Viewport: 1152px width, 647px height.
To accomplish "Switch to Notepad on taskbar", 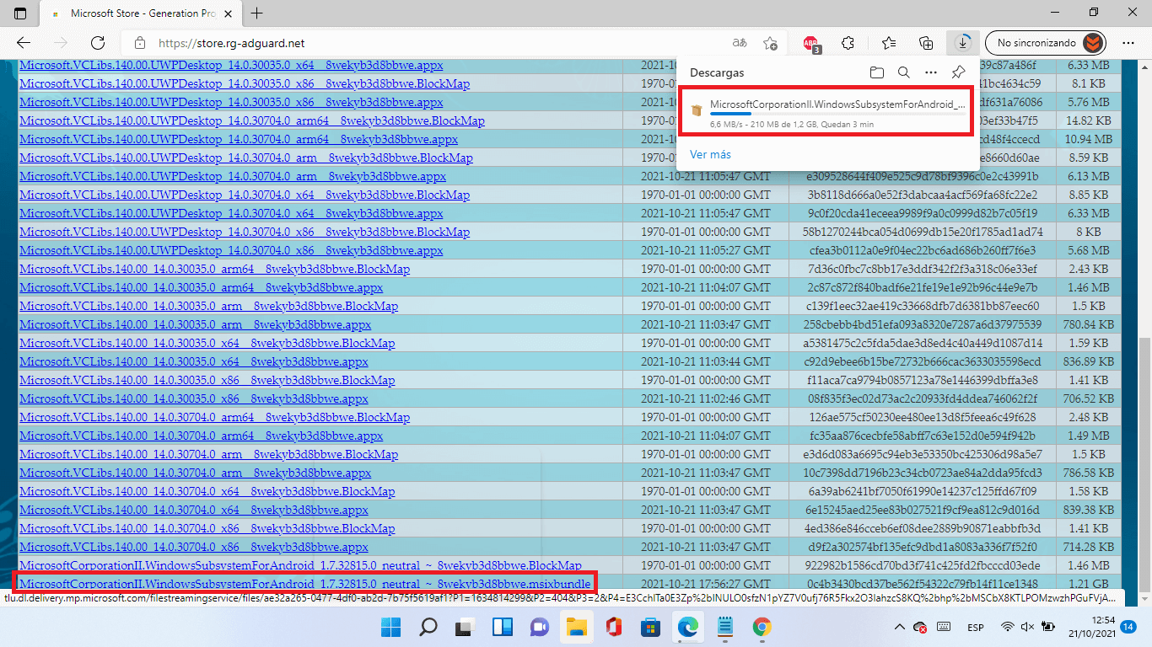I will click(724, 627).
